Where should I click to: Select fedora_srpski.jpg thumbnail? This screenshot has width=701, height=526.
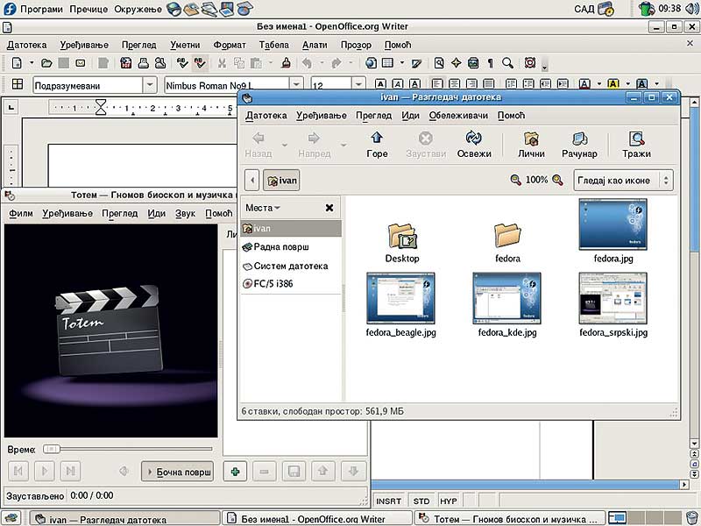tap(612, 298)
